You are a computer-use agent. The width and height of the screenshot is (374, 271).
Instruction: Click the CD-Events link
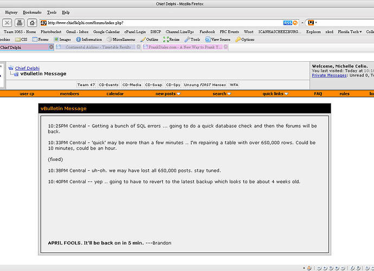click(108, 85)
